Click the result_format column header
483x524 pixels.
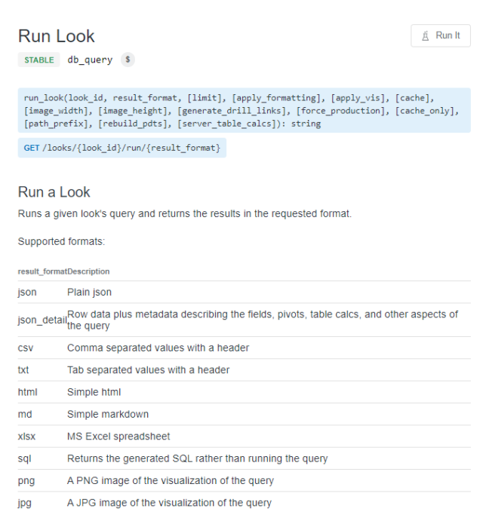click(42, 271)
